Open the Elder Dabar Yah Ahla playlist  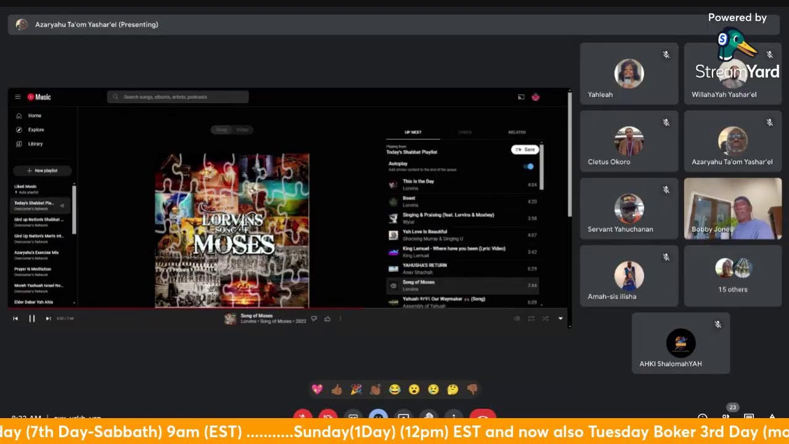point(42,302)
